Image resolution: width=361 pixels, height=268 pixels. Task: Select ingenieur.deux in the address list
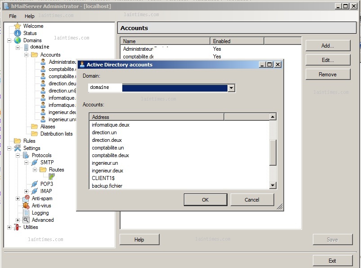[107, 171]
